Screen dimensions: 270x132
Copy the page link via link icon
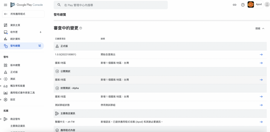tap(234, 5)
